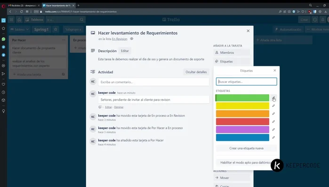Add a reaction to the comment

(x=100, y=107)
